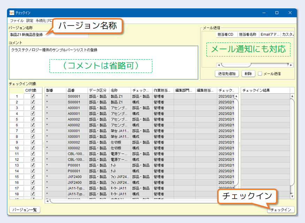
Task: Select the A00002 cell in row 5
Action: point(77,120)
